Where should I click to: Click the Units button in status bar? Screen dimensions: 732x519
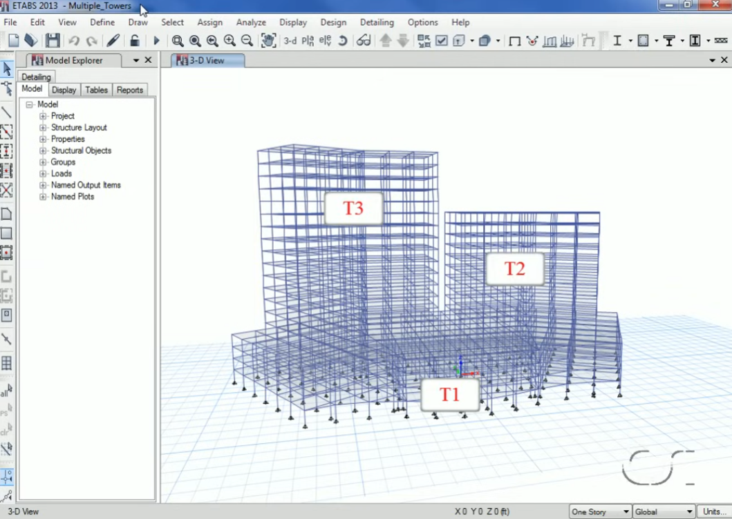[713, 511]
